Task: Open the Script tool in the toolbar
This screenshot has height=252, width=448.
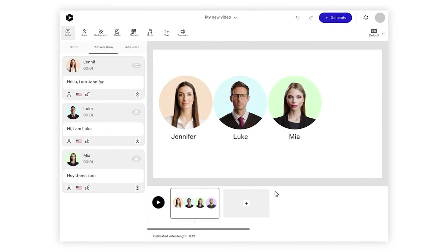Action: click(x=68, y=33)
